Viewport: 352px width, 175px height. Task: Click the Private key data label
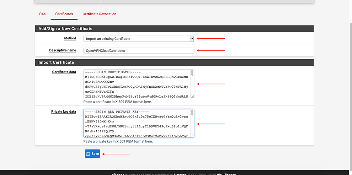coord(64,111)
